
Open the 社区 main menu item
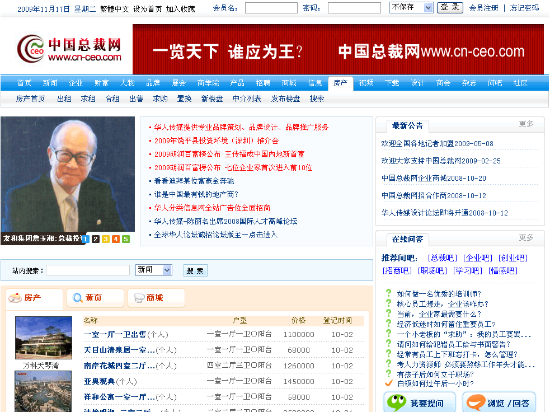point(520,83)
